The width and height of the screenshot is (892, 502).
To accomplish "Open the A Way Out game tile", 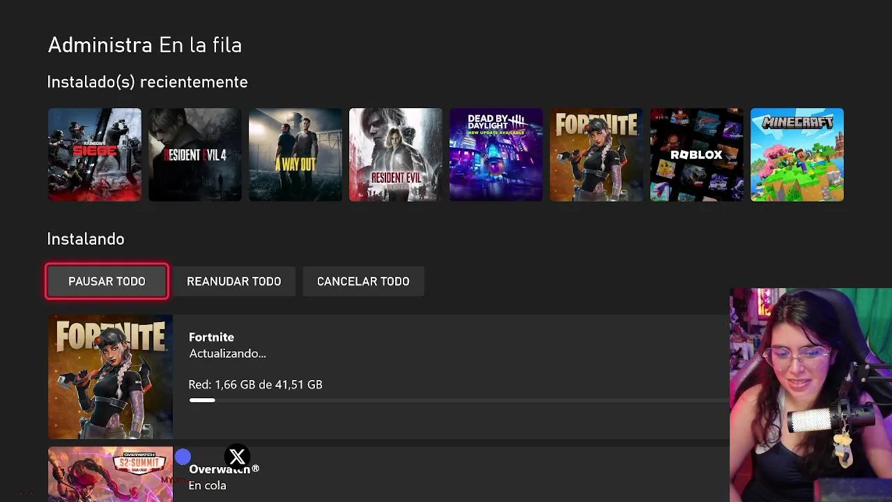I will click(x=295, y=155).
